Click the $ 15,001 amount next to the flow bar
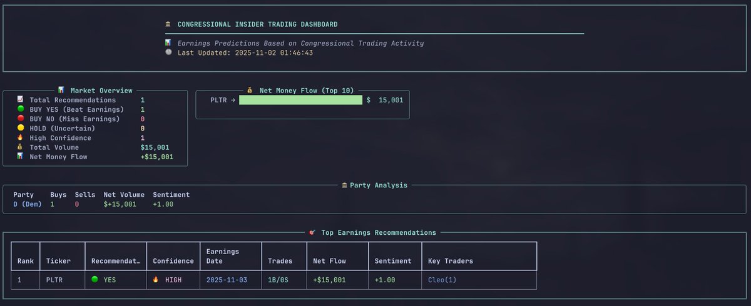 385,100
